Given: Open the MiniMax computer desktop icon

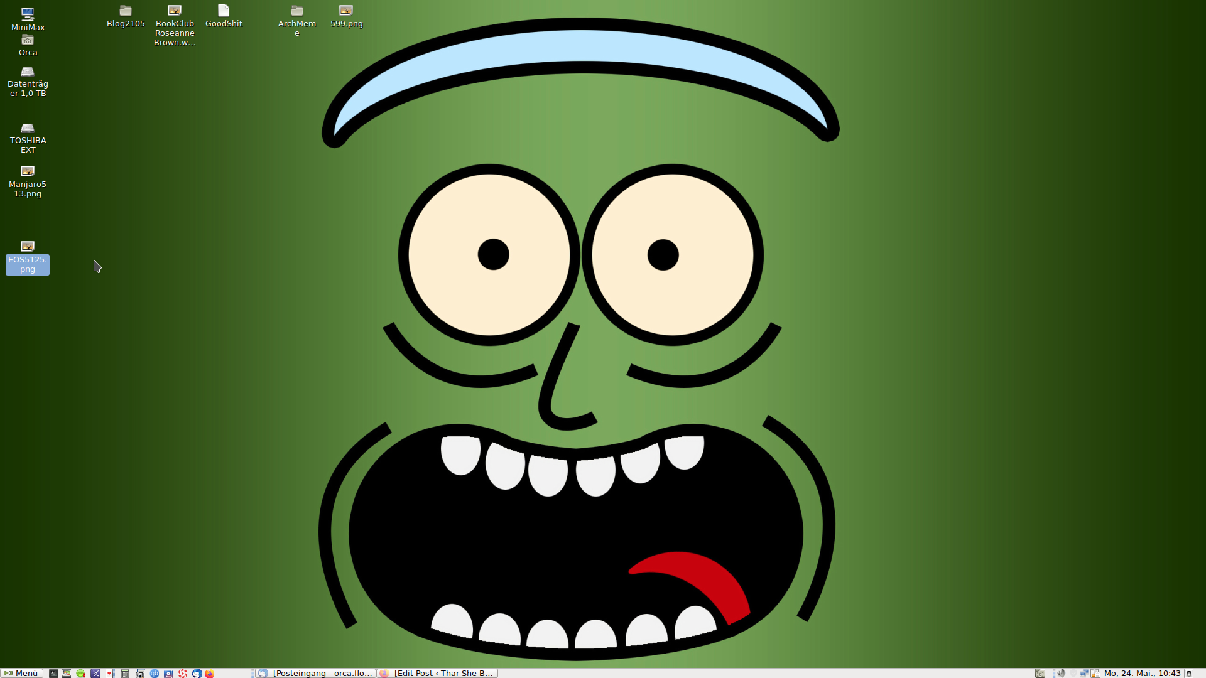Looking at the screenshot, I should click(28, 19).
